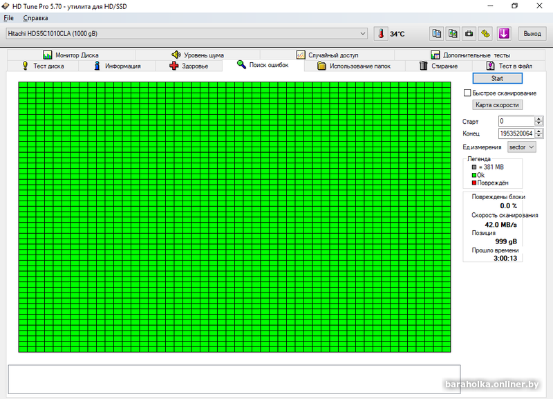Click the thermometer temperature icon
Screen dimensions: 553x399
pyautogui.click(x=381, y=33)
